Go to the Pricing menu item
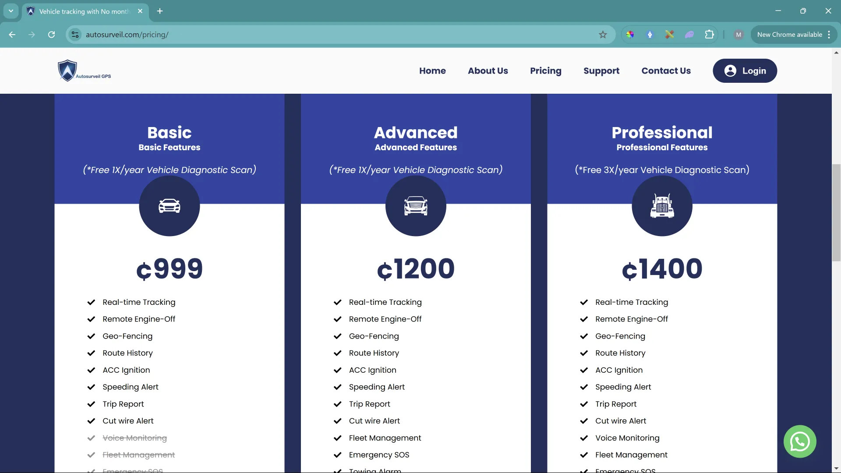Screen dimensions: 841x473 (545, 71)
